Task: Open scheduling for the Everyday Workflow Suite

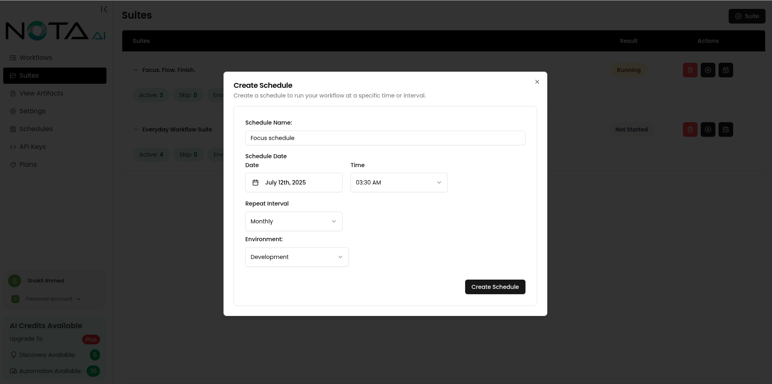Action: (x=726, y=129)
